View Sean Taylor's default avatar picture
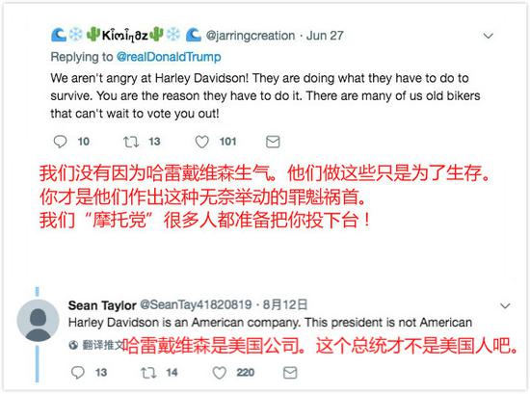Image resolution: width=530 pixels, height=394 pixels. click(38, 321)
